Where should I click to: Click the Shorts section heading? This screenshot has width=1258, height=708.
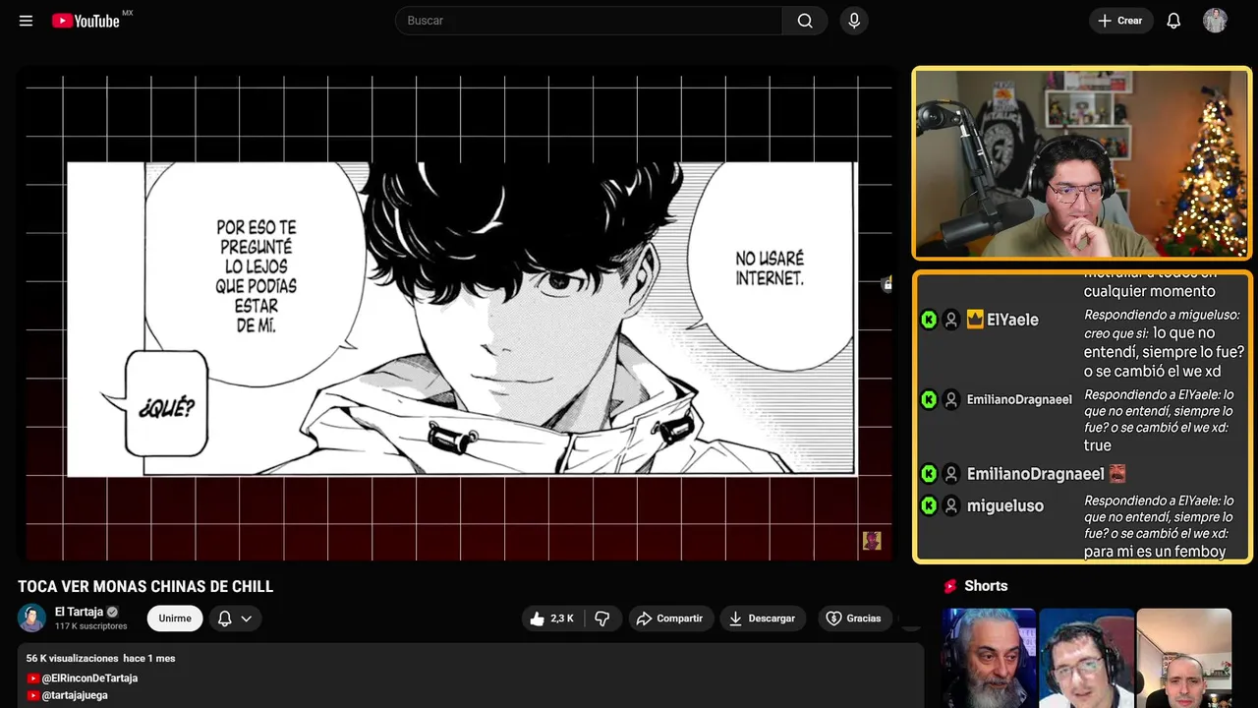[986, 586]
